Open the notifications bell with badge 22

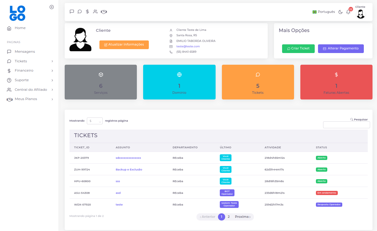[x=348, y=12]
